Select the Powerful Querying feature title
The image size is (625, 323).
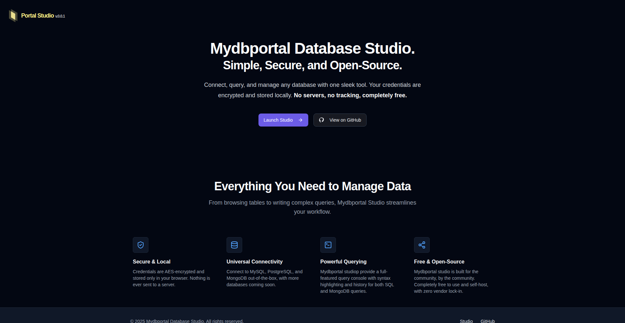coord(343,262)
